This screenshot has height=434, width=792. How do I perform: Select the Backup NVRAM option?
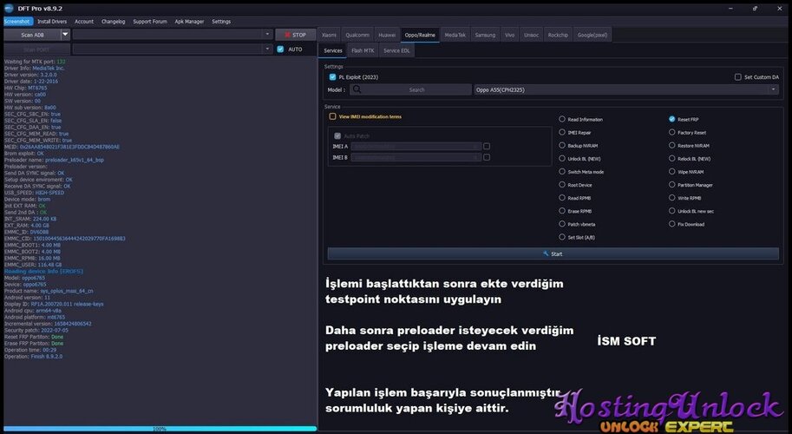click(562, 146)
